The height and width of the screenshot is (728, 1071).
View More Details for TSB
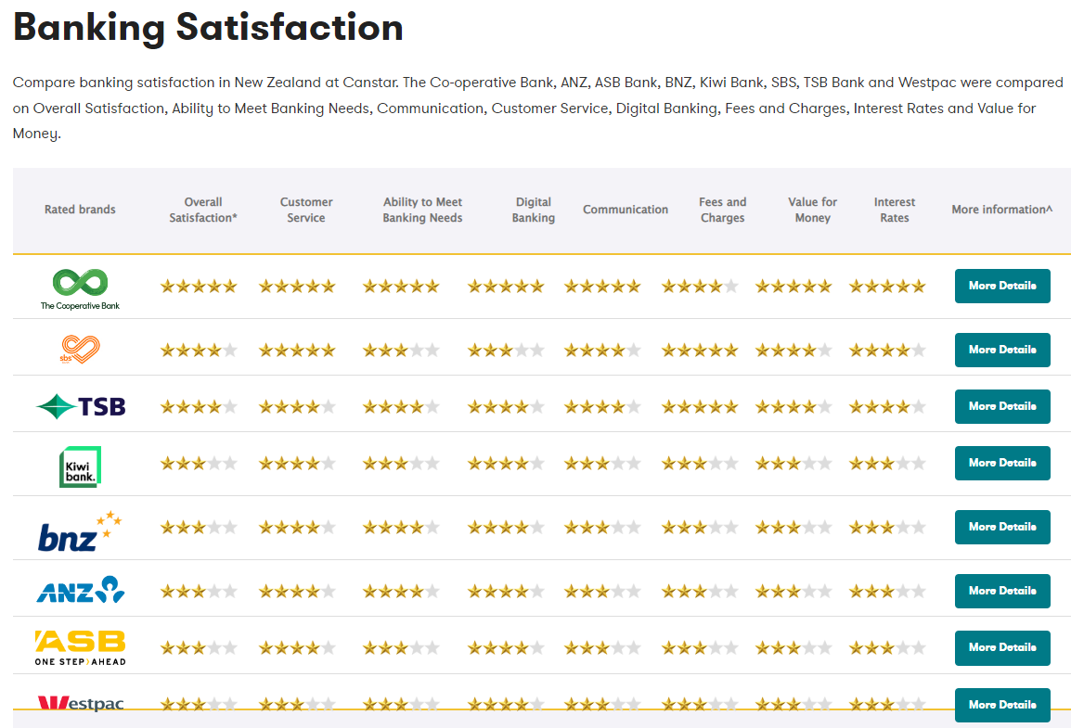[x=1002, y=406]
